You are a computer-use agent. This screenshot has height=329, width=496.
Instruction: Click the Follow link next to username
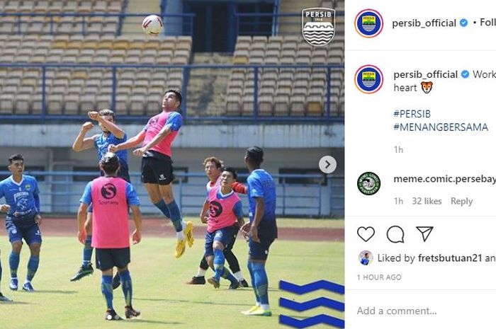(487, 23)
